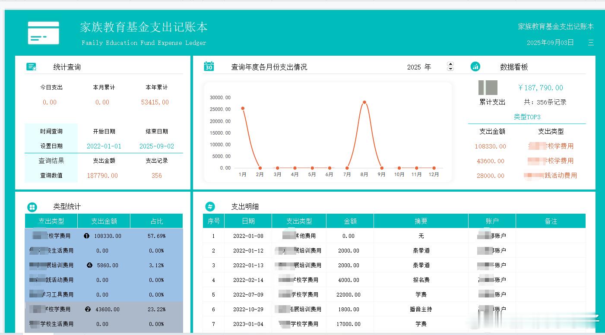Viewport: 605px width, 335px height.
Task: Select the 今日支出 value 0.00
Action: pyautogui.click(x=50, y=102)
